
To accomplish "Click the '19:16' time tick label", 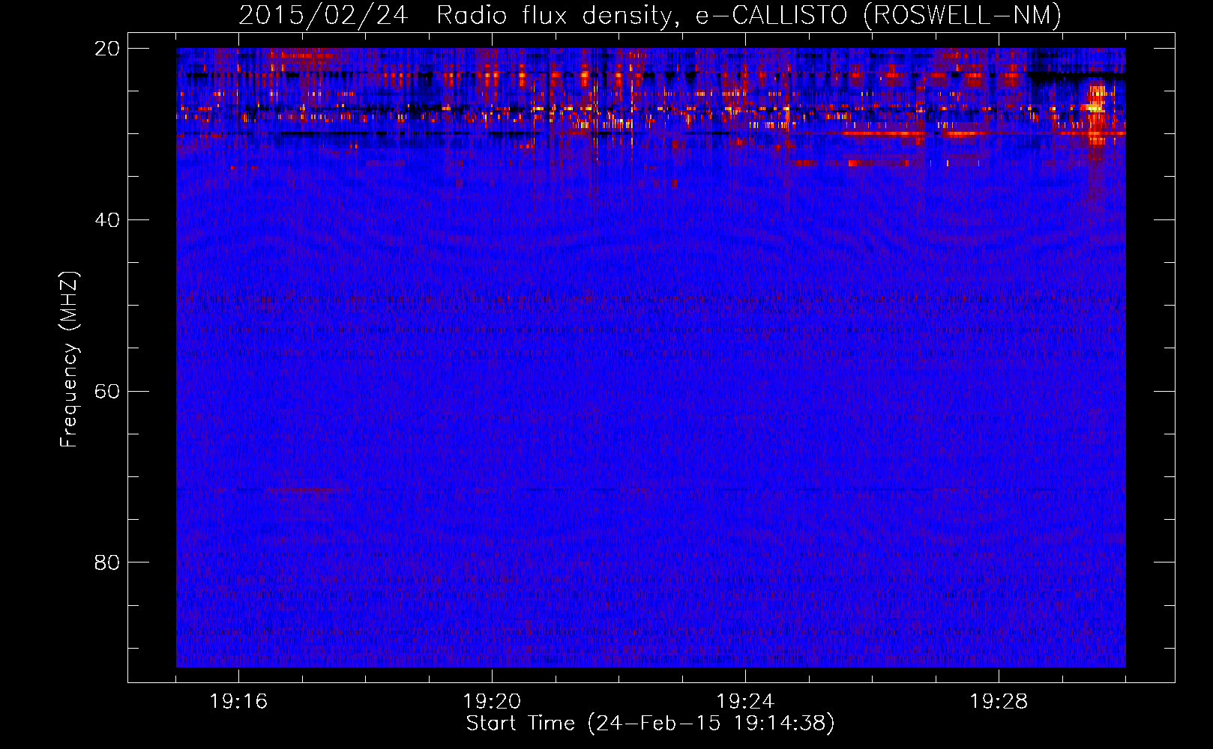I will pyautogui.click(x=238, y=702).
